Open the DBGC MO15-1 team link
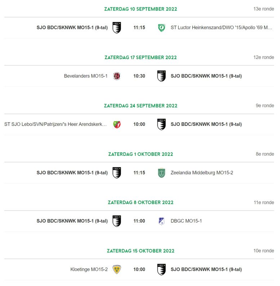This screenshot has width=280, height=286. coord(186,221)
